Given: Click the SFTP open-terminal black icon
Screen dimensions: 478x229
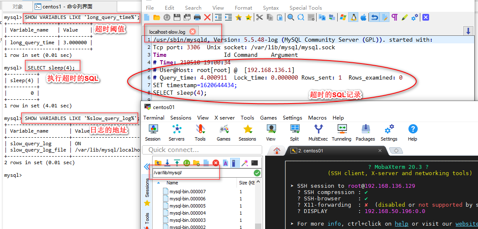Looking at the screenshot, I should (255, 163).
